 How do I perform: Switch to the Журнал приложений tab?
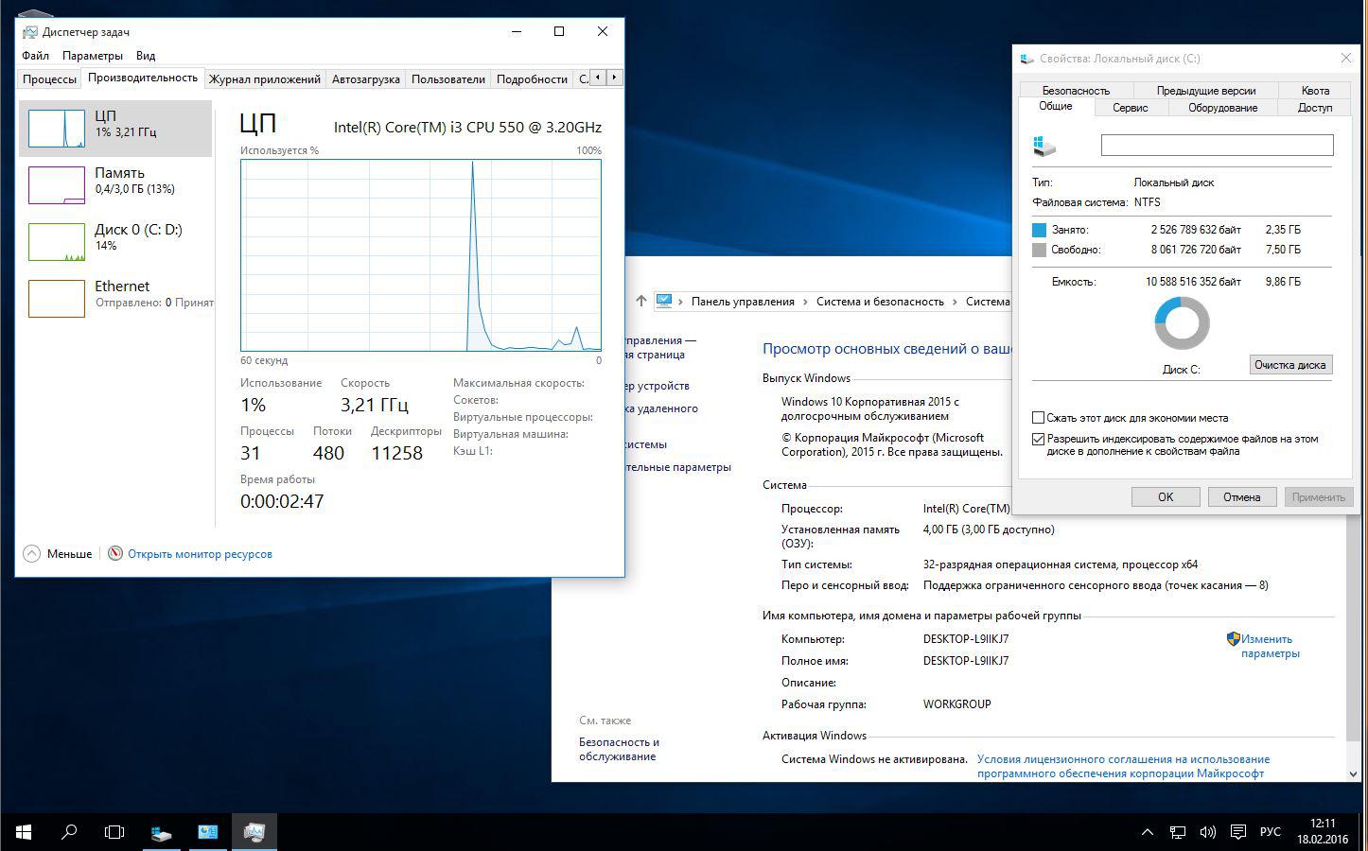pos(265,79)
